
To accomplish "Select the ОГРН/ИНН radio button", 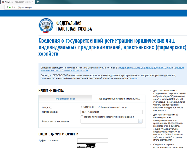I will 82,107.
